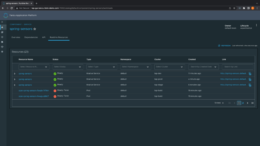The image size is (260, 146).
Task: Open the three-dot more options menu
Action: click(256, 25)
